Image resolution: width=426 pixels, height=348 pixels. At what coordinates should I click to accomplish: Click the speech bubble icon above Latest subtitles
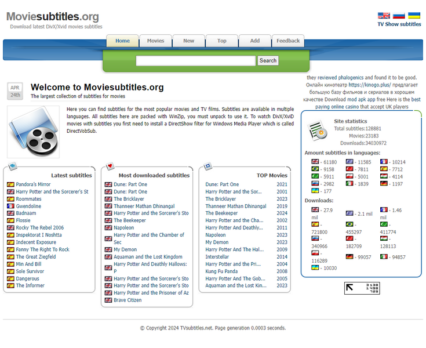pos(13,166)
